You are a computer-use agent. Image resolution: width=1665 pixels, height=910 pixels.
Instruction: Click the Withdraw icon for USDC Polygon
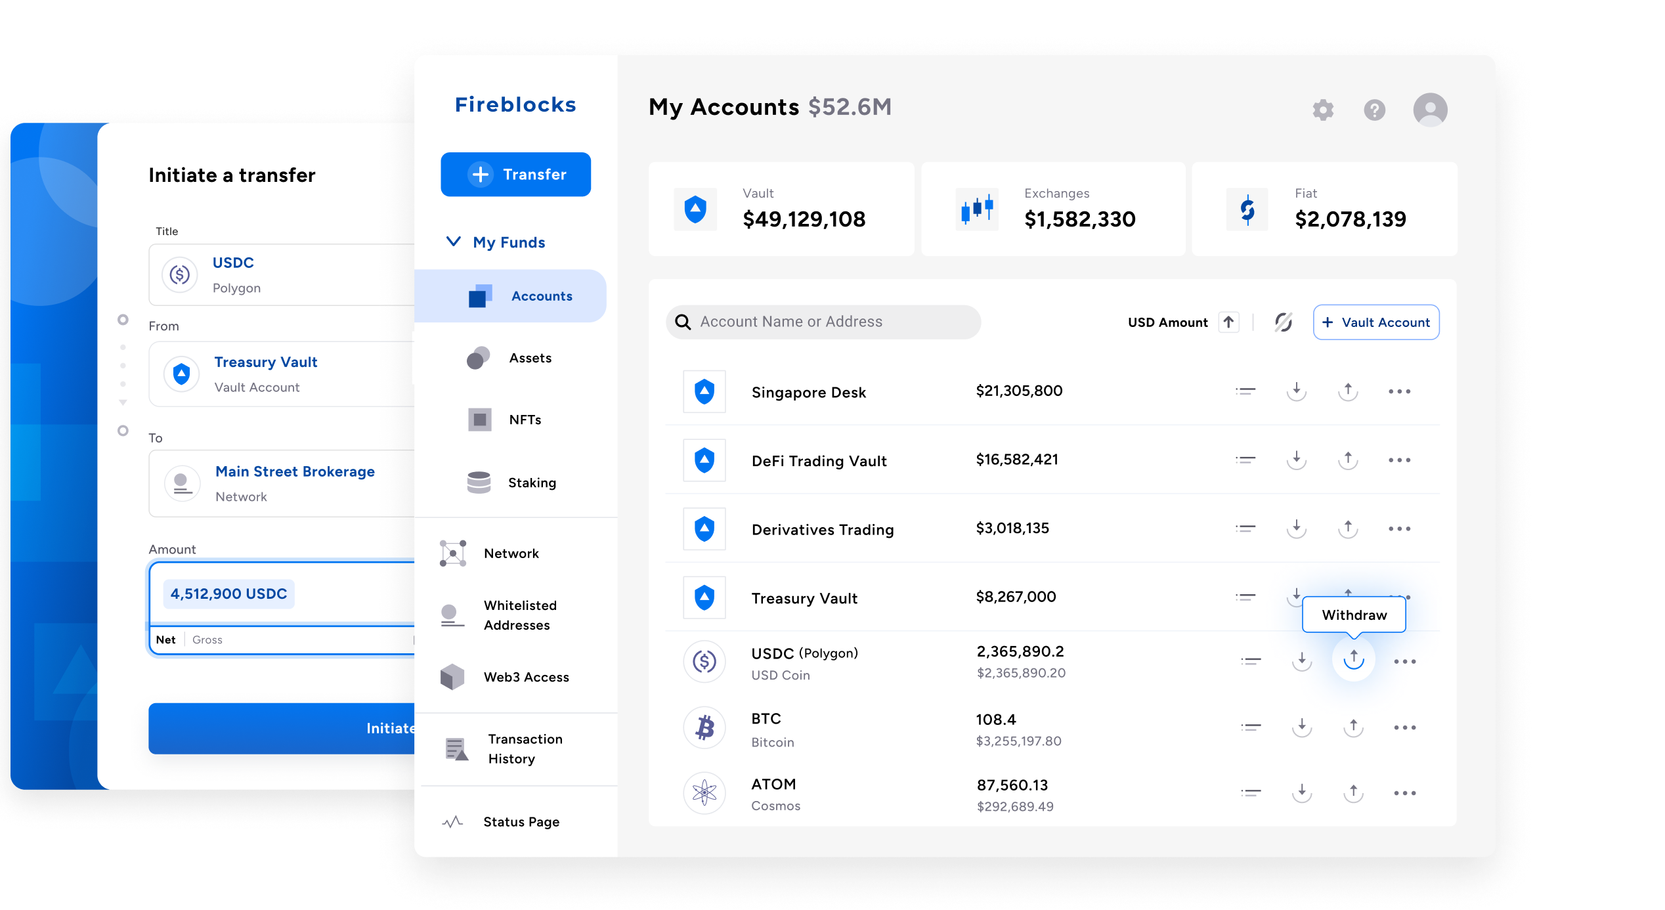(x=1353, y=660)
